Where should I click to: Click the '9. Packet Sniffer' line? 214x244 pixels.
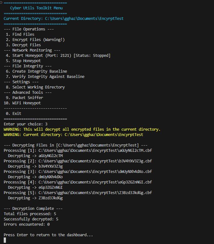click(24, 98)
